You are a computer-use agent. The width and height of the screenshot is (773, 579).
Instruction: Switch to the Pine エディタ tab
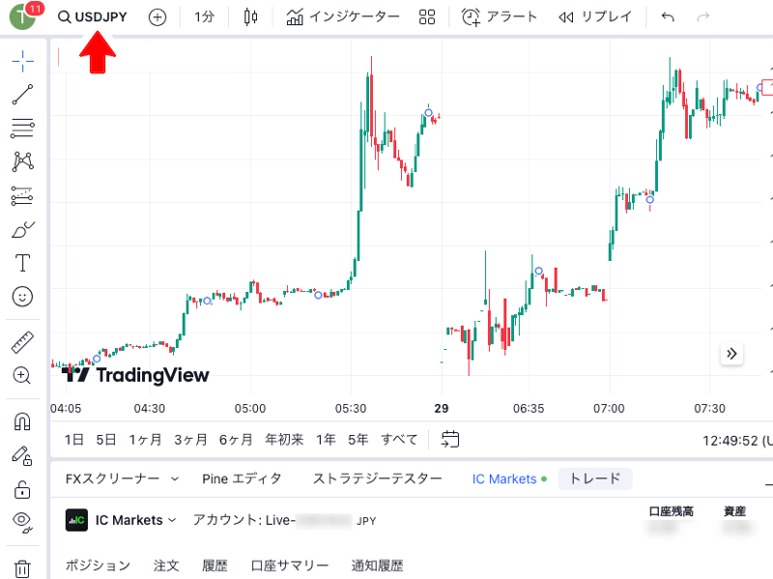tap(242, 478)
